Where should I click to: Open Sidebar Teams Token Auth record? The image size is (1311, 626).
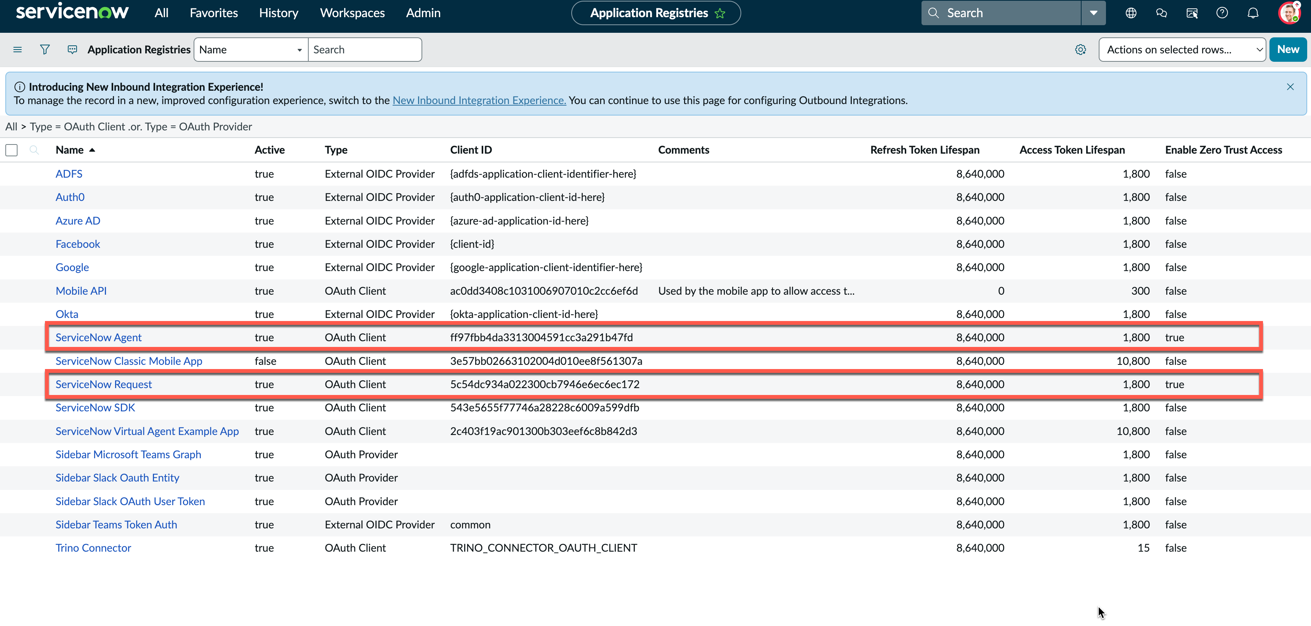116,525
